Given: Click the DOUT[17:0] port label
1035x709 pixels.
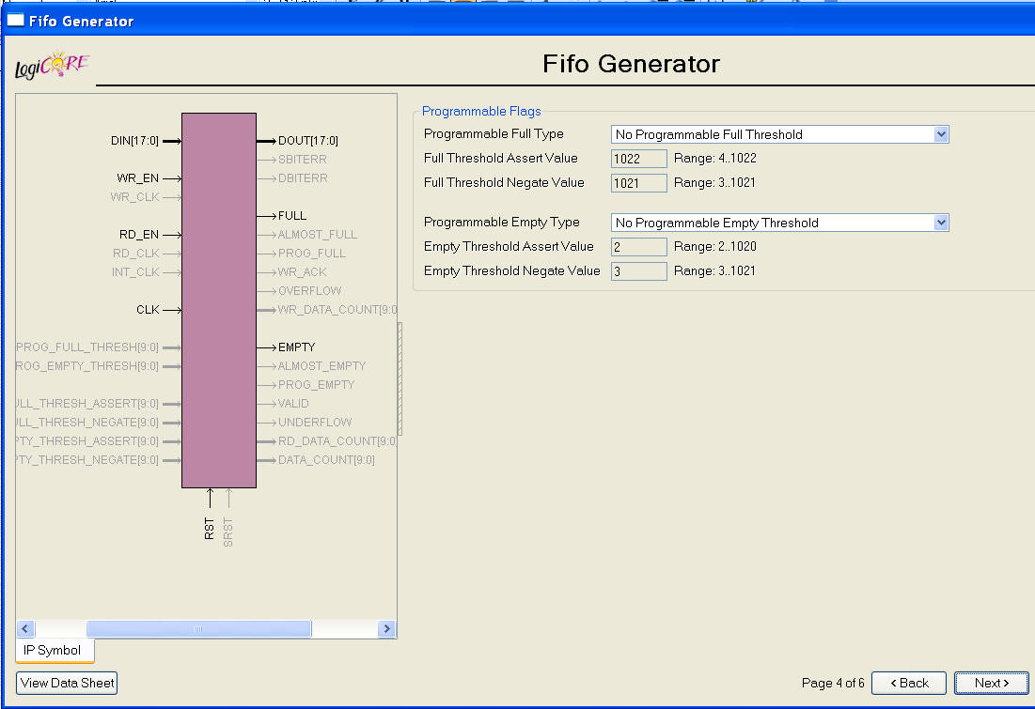Looking at the screenshot, I should click(x=307, y=141).
